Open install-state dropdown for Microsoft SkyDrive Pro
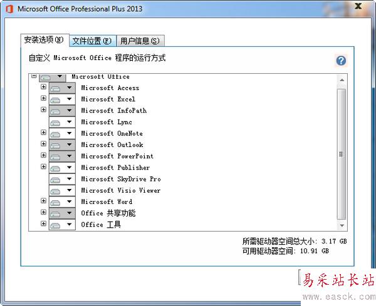376x306 pixels. (x=62, y=179)
